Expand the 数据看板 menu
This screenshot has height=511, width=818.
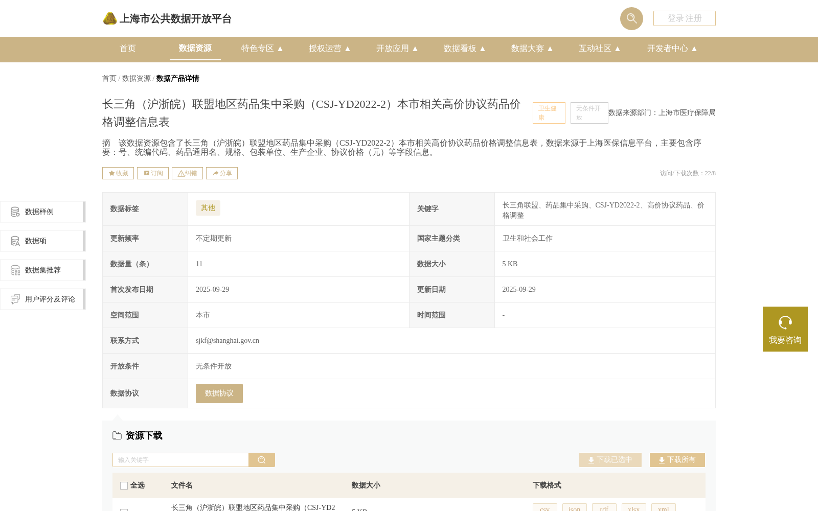point(465,49)
